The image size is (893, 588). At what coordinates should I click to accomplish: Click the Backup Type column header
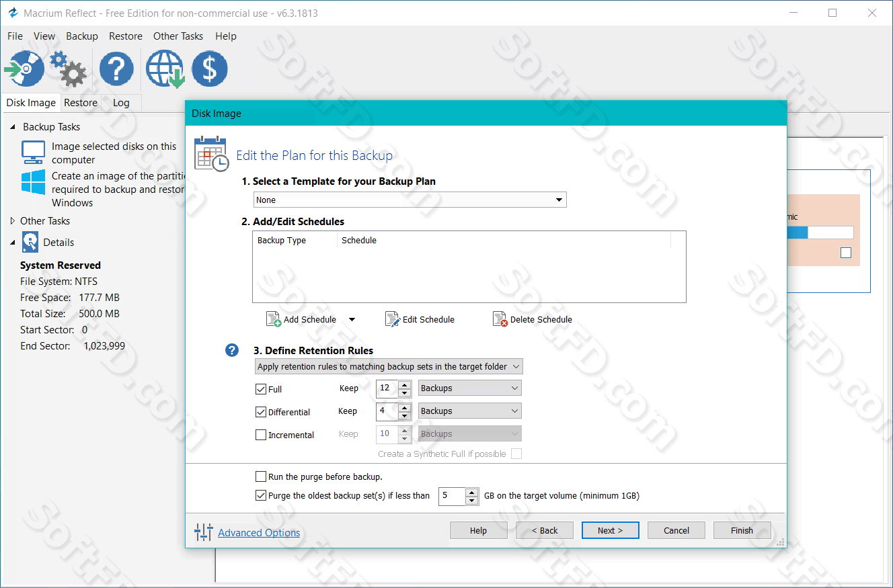coord(295,241)
